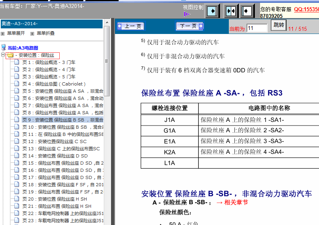Open 页 6 安装位置 保险丝座 A SA 混合动力

click(x=63, y=98)
